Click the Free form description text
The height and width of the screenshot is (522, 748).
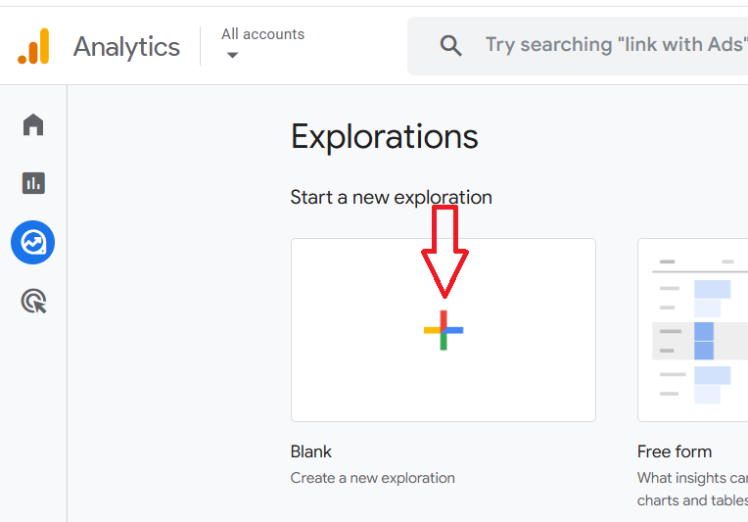(x=692, y=489)
